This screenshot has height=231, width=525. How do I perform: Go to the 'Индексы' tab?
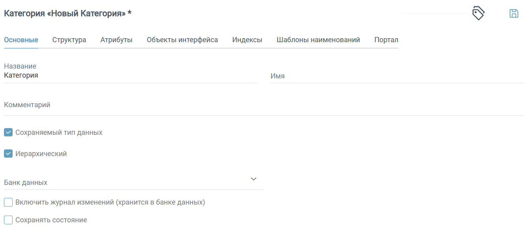(x=247, y=39)
